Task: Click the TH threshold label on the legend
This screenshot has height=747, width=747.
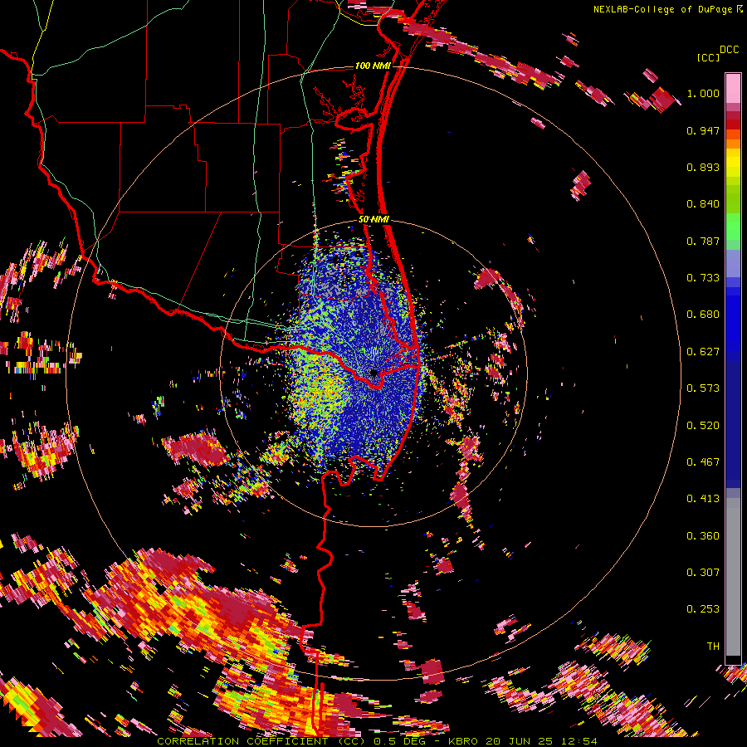Action: tap(713, 647)
